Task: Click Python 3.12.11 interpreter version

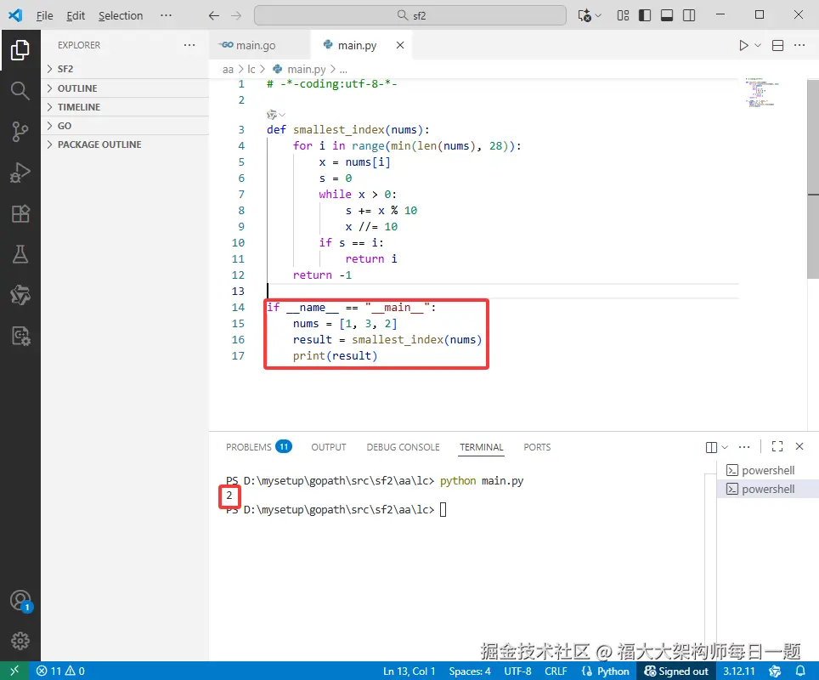Action: point(738,671)
